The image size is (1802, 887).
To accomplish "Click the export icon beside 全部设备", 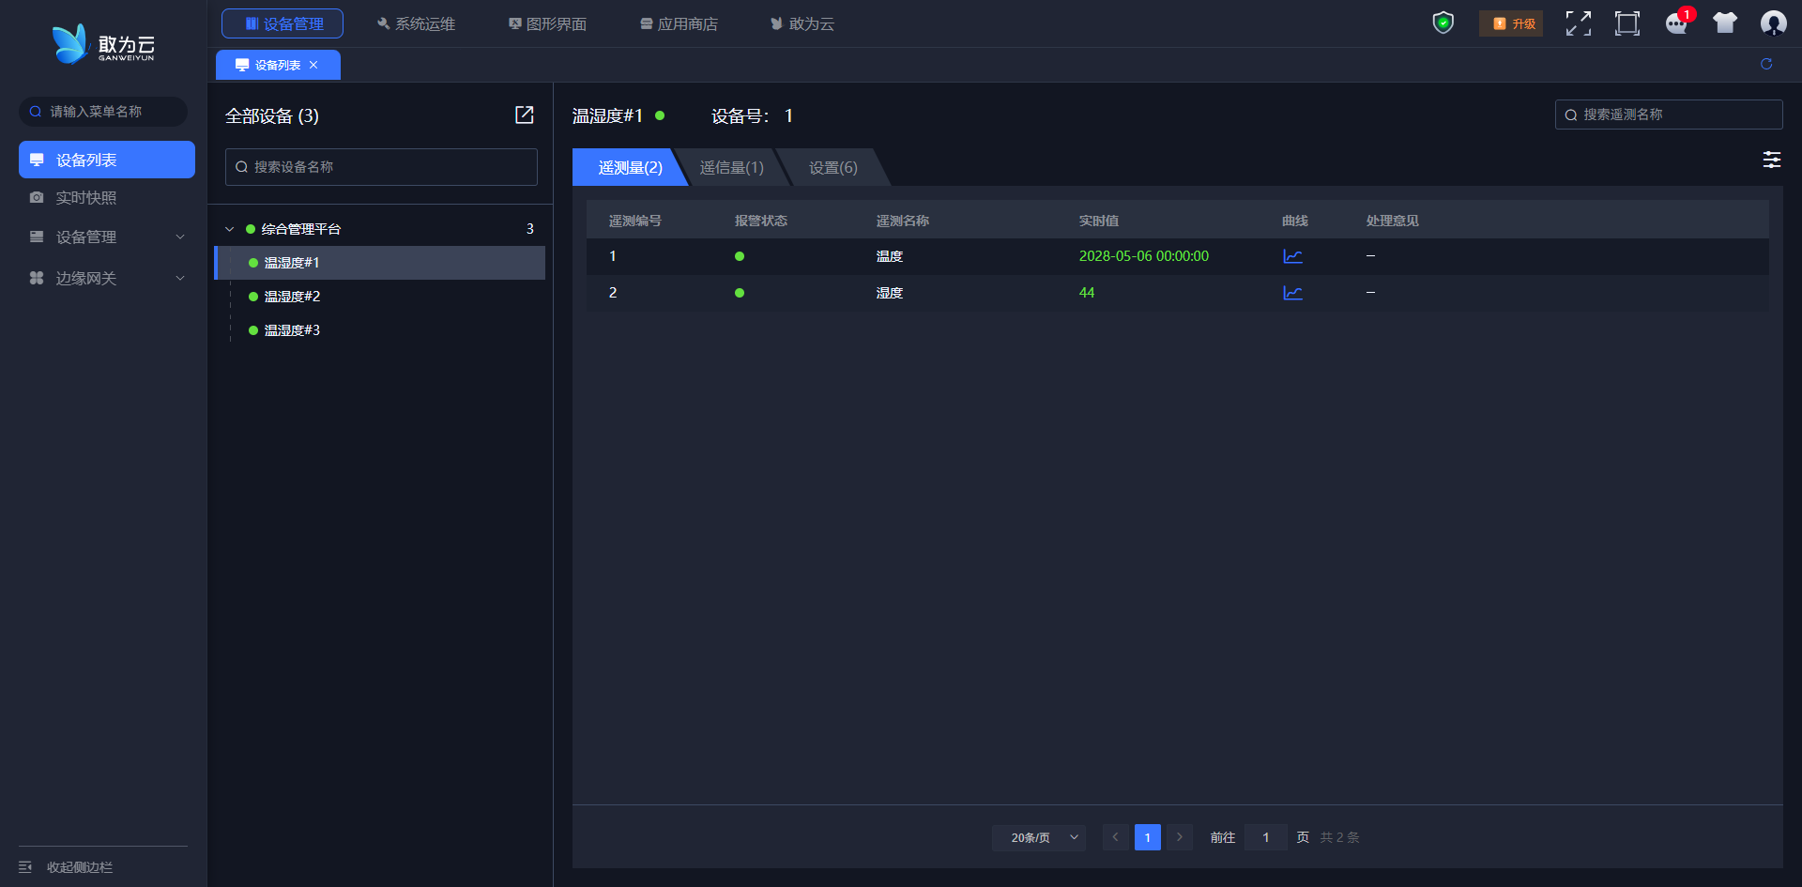I will (524, 115).
